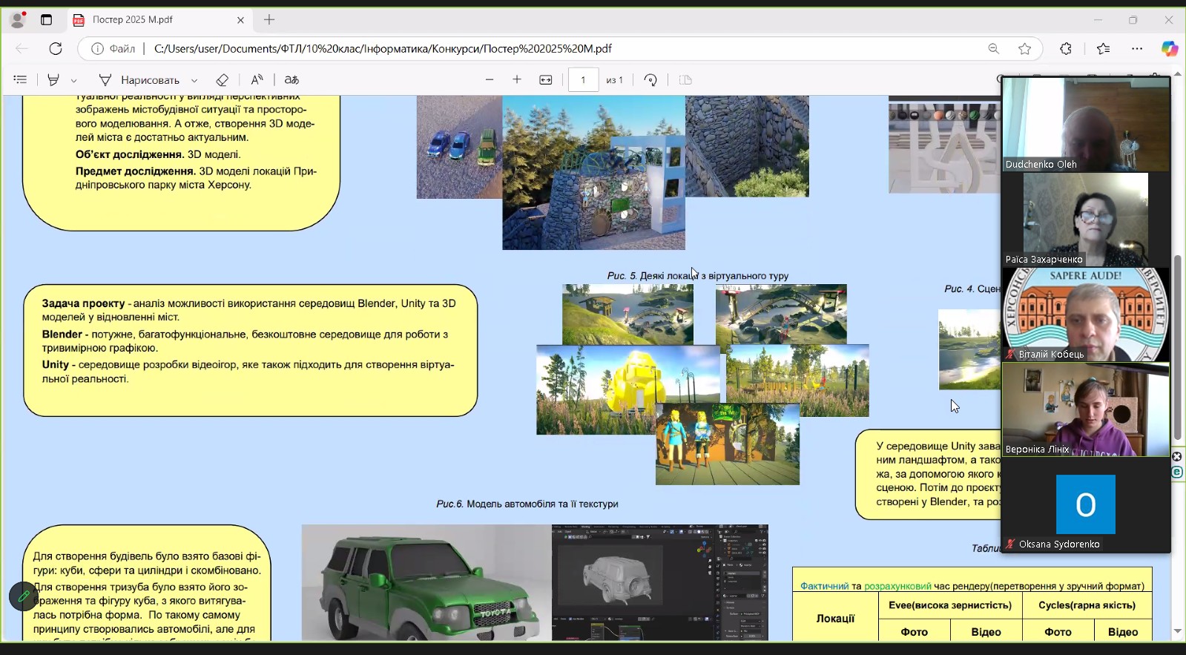Select Вероніка Лініх video tile
The height and width of the screenshot is (655, 1186).
[1086, 409]
